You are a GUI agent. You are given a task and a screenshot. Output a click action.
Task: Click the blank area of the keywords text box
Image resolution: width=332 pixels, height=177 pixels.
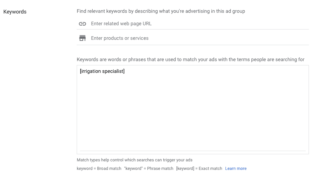[x=193, y=112]
